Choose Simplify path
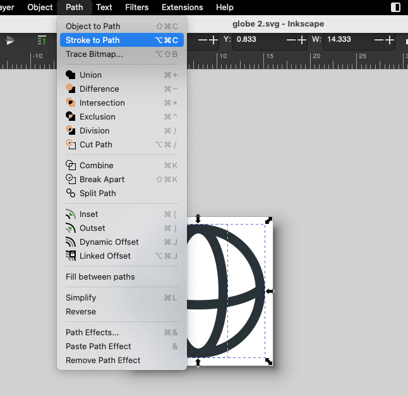Image resolution: width=408 pixels, height=396 pixels. [122, 298]
